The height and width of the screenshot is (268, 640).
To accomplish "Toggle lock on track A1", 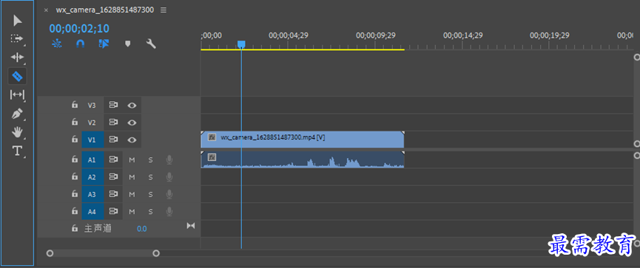I will coord(75,159).
